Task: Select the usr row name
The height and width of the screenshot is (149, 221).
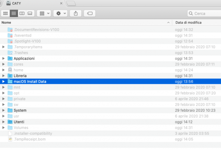Action: click(x=16, y=116)
